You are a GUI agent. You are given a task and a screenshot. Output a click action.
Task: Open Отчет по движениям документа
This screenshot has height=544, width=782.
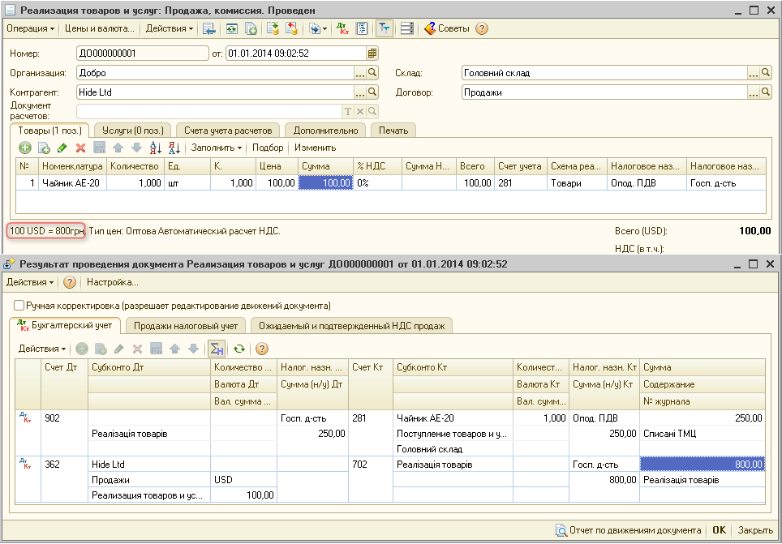click(629, 530)
